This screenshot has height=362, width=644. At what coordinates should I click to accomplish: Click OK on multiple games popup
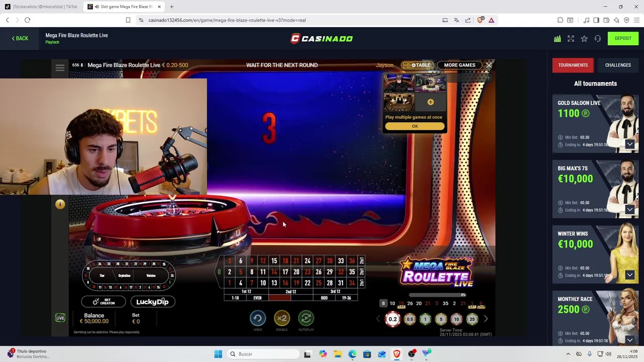(x=415, y=126)
